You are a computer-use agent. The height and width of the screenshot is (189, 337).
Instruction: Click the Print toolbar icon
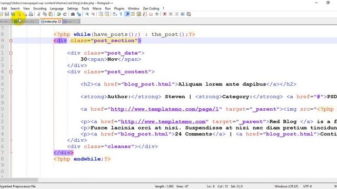point(31,14)
